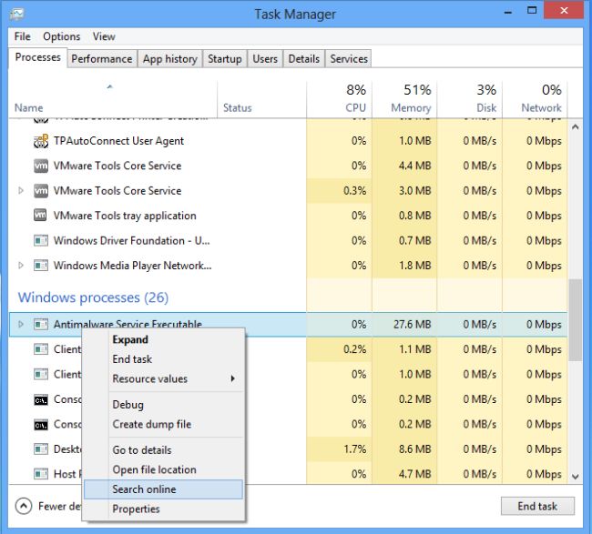Open the View menu
This screenshot has width=592, height=534.
[104, 36]
